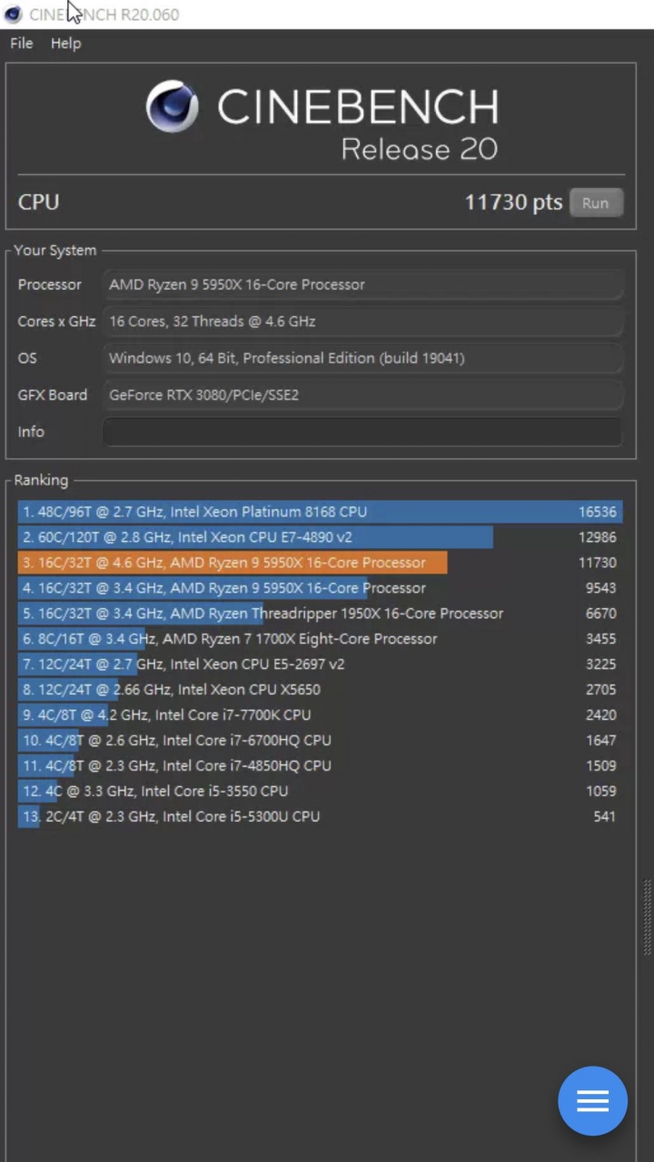Click the Ranking section label
This screenshot has height=1162, width=654.
[41, 480]
